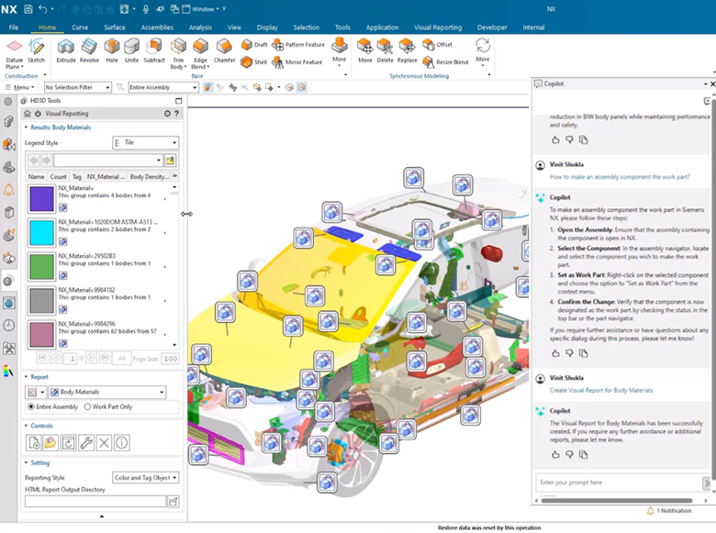Screen dimensions: 716x533
Task: Select the Work Part Only option
Action: point(88,406)
